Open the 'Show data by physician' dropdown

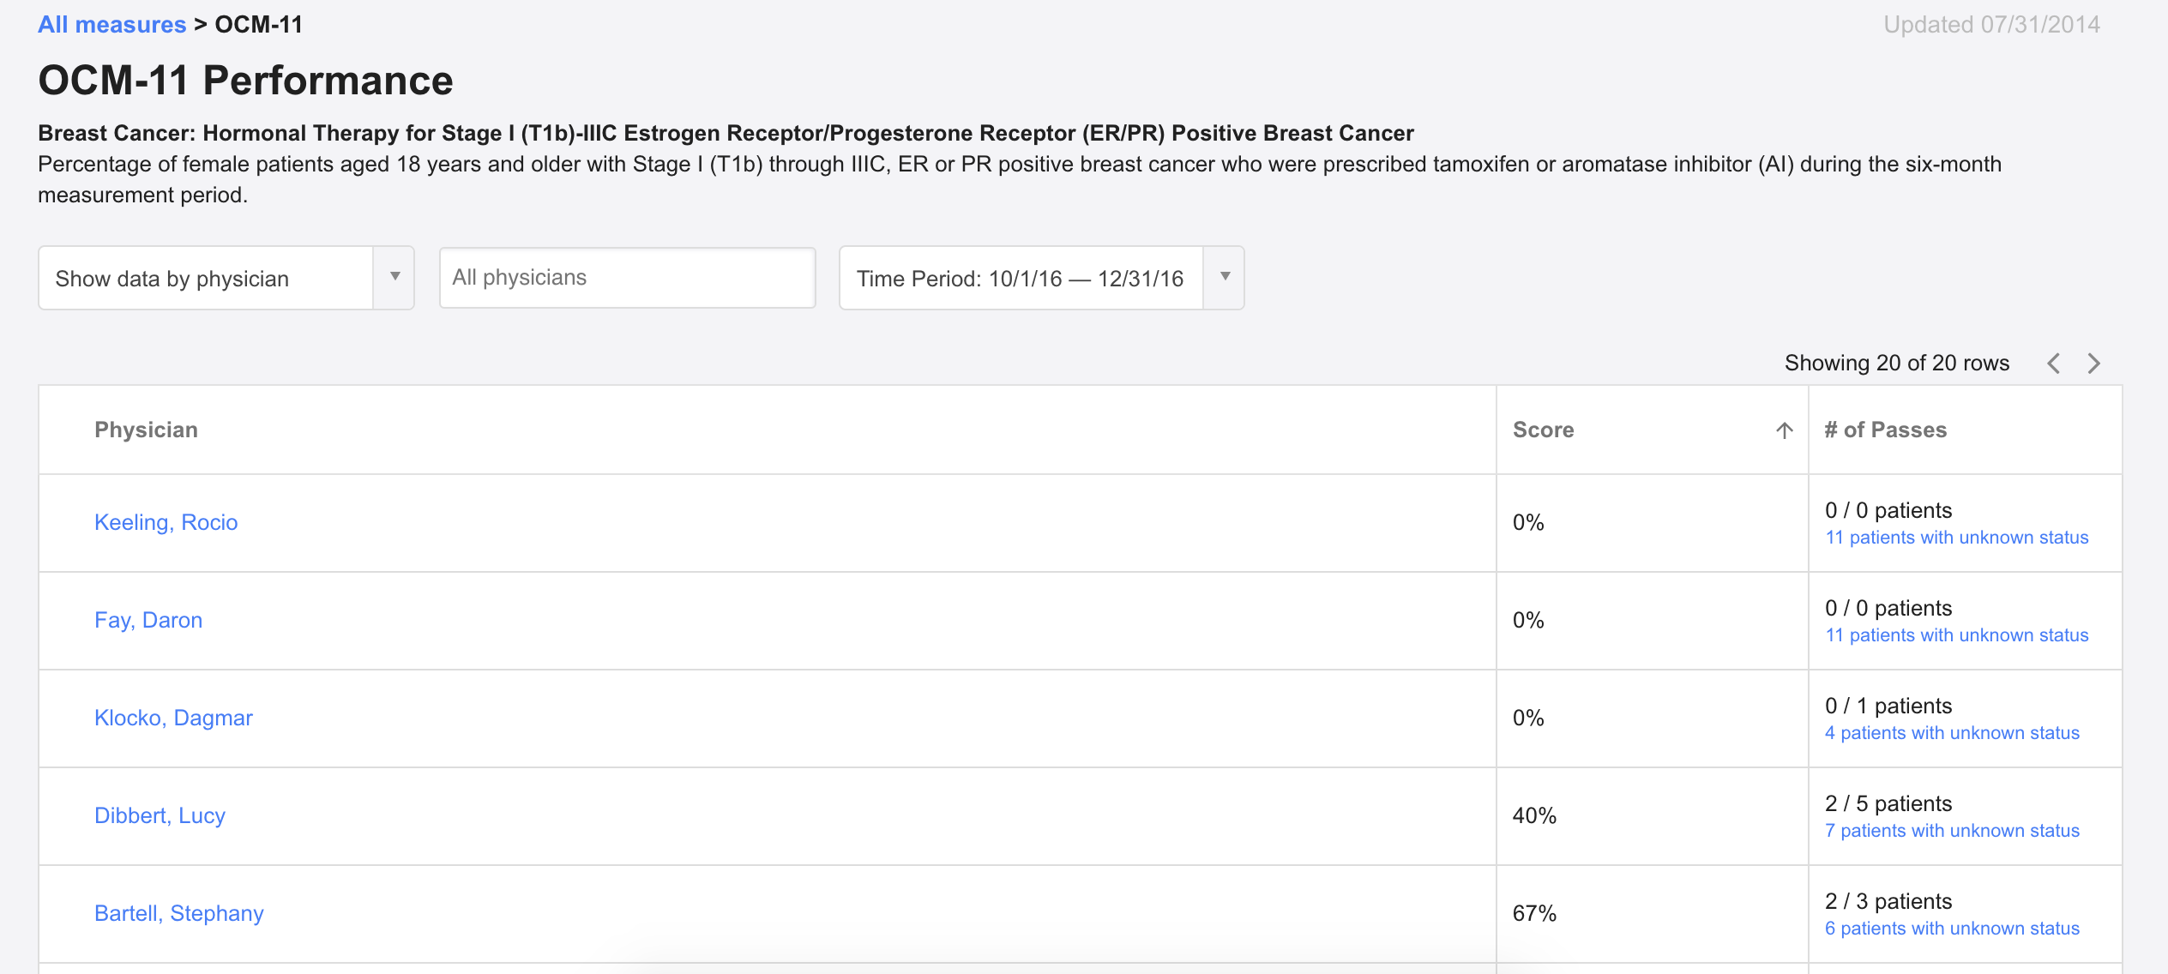pyautogui.click(x=226, y=278)
